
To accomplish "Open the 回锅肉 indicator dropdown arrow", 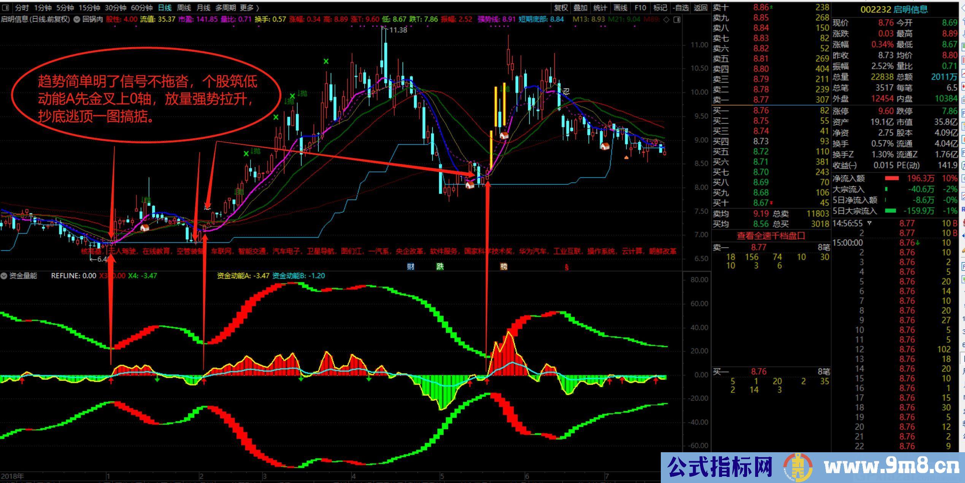I will click(x=76, y=19).
